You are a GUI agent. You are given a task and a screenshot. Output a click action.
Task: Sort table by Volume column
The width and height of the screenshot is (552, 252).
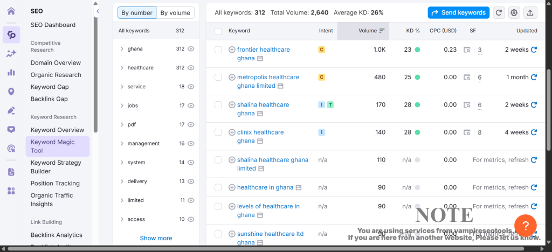(x=363, y=31)
